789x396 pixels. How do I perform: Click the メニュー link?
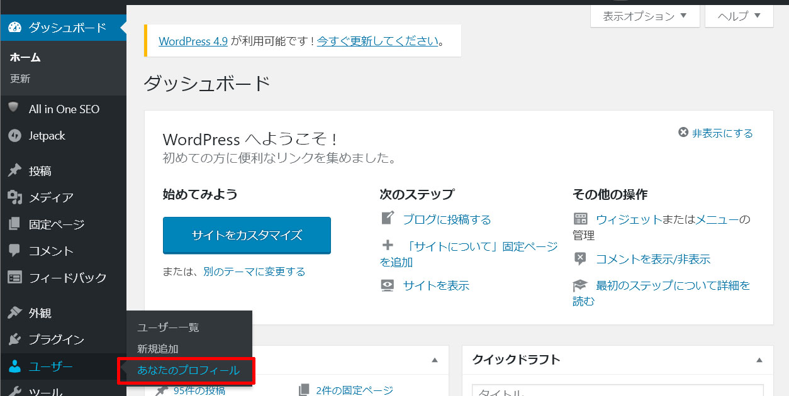717,219
